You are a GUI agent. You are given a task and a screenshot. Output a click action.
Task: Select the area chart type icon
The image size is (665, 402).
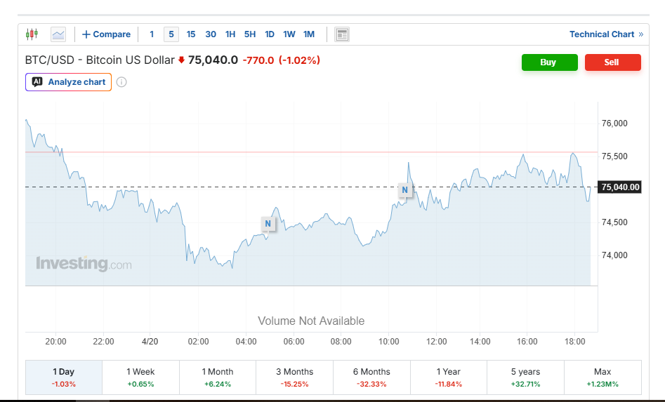coord(58,34)
